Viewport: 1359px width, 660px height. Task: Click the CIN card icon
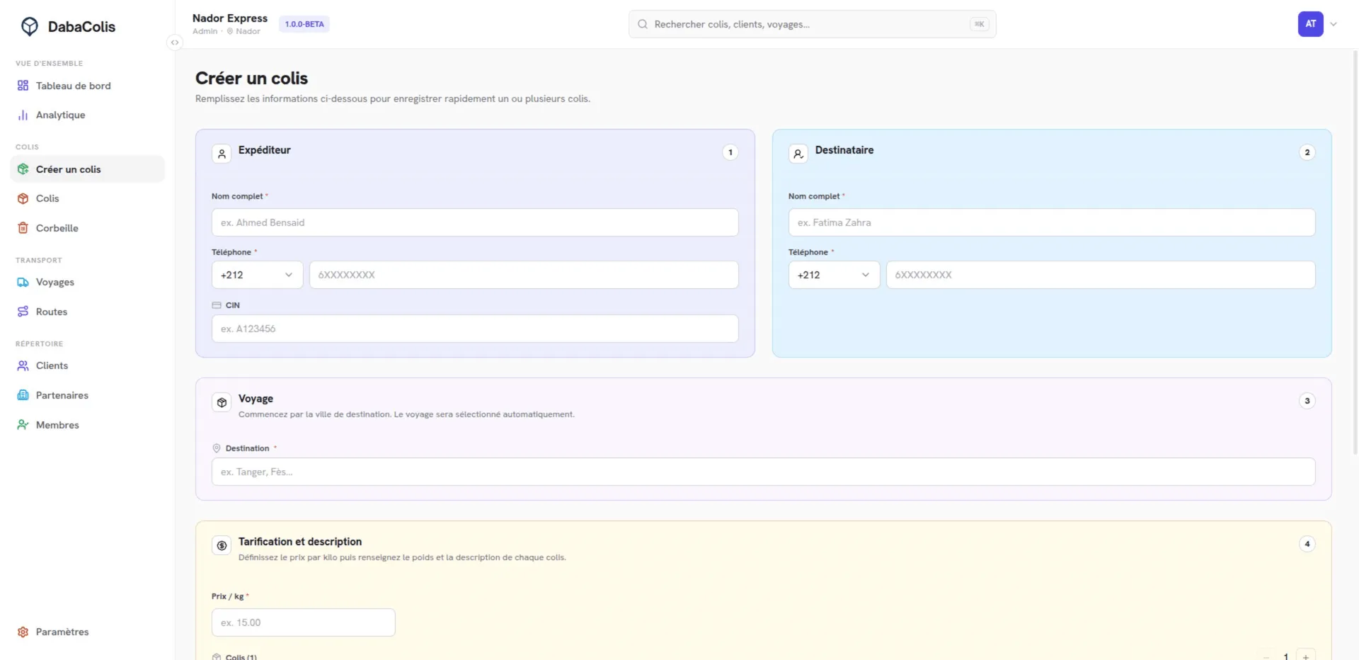point(217,305)
